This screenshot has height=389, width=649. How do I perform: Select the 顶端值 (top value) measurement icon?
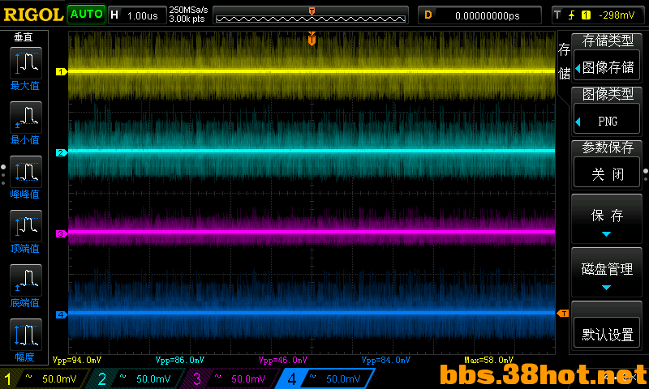pos(26,226)
